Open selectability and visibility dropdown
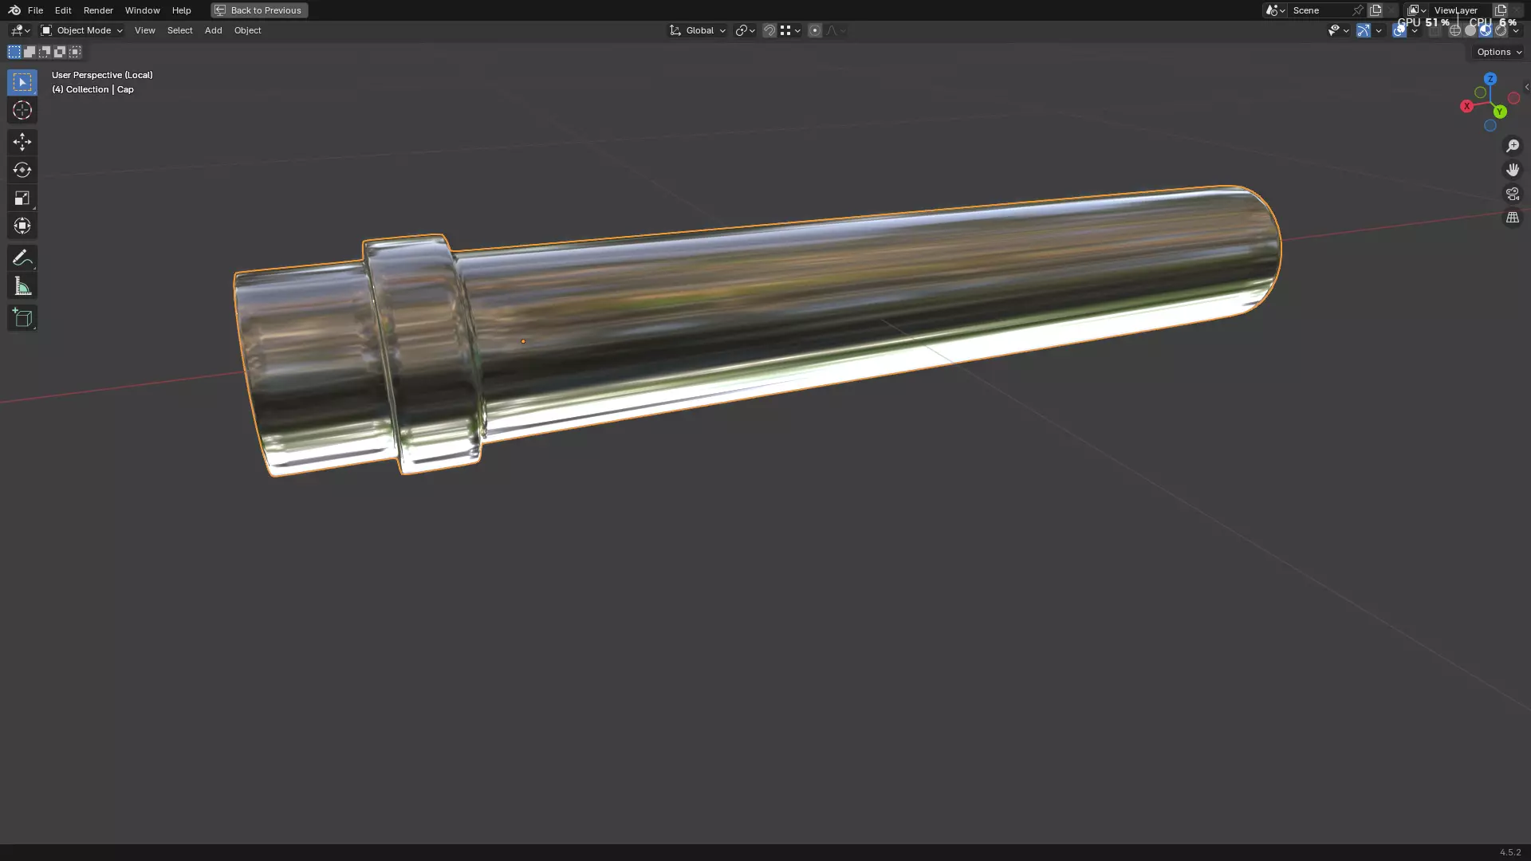Viewport: 1531px width, 861px height. point(1339,30)
